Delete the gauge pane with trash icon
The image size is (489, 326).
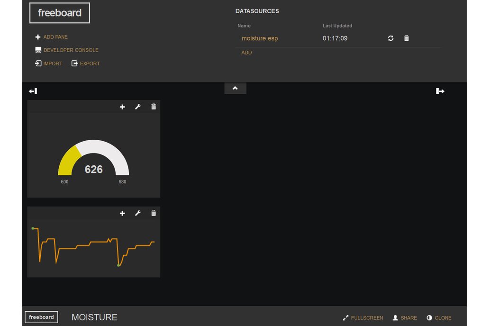coord(153,107)
